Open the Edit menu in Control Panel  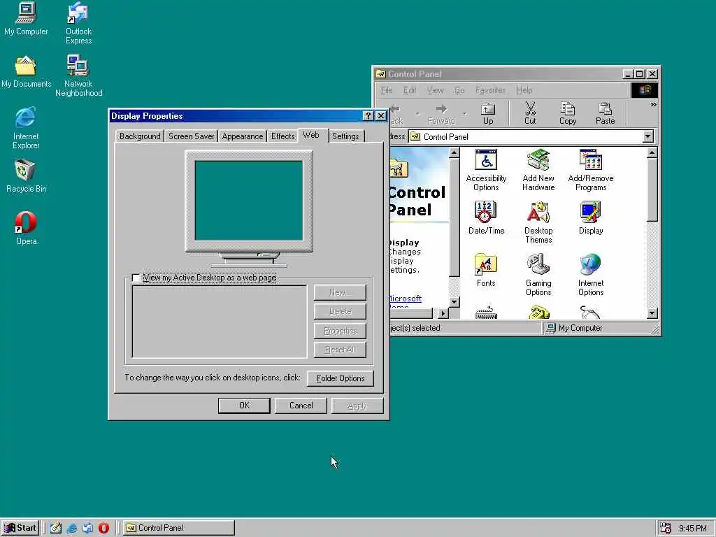pyautogui.click(x=409, y=90)
